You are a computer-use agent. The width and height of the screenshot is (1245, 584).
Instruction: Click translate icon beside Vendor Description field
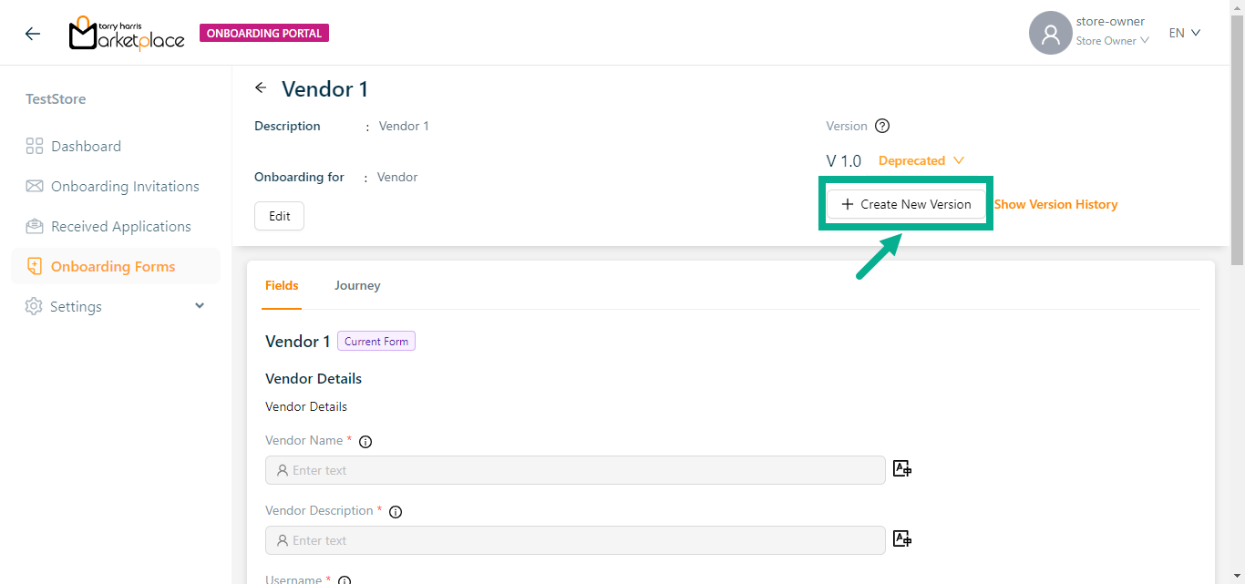click(902, 539)
